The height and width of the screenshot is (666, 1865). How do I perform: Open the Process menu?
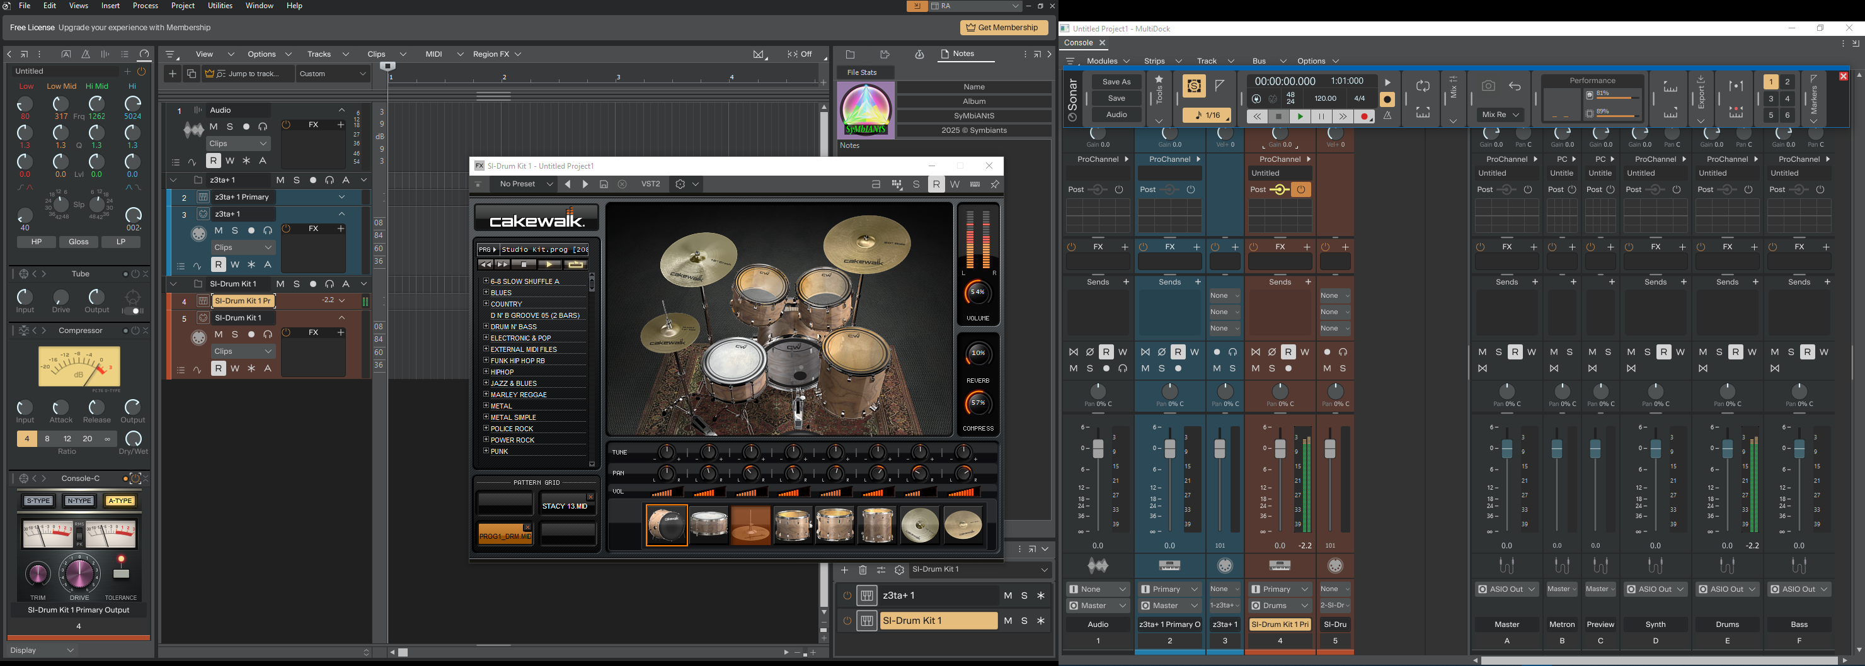click(146, 6)
